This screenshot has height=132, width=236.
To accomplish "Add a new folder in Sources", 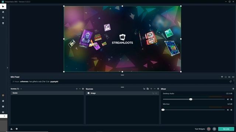I will tap(147, 89).
